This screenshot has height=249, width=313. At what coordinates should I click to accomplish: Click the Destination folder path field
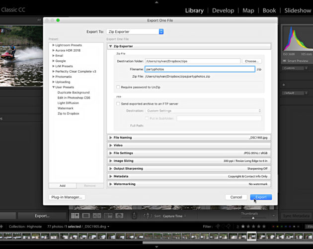[193, 61]
